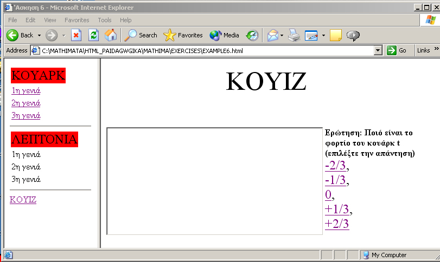Open the '1η γενιά' link under ΚΟΥΑΡΚ
The height and width of the screenshot is (262, 440).
click(26, 91)
